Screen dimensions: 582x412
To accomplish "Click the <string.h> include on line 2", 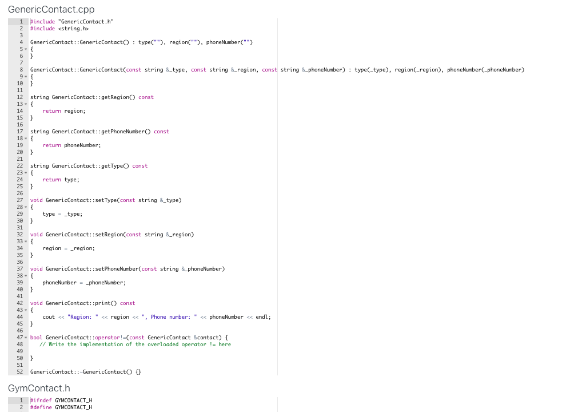I will [x=74, y=29].
